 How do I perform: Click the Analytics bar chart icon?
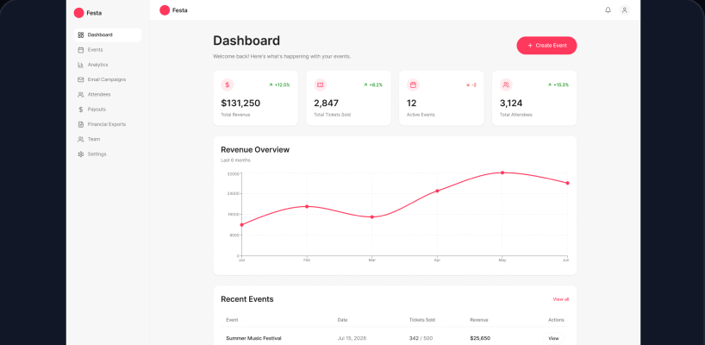pos(80,65)
